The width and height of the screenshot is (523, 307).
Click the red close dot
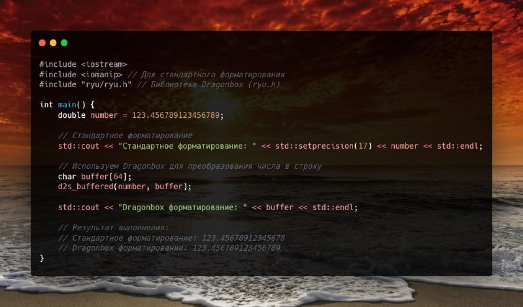click(42, 43)
